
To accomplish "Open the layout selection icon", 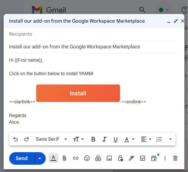I will click(x=143, y=158).
